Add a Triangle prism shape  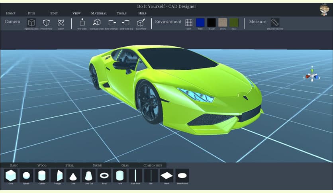pos(57,175)
